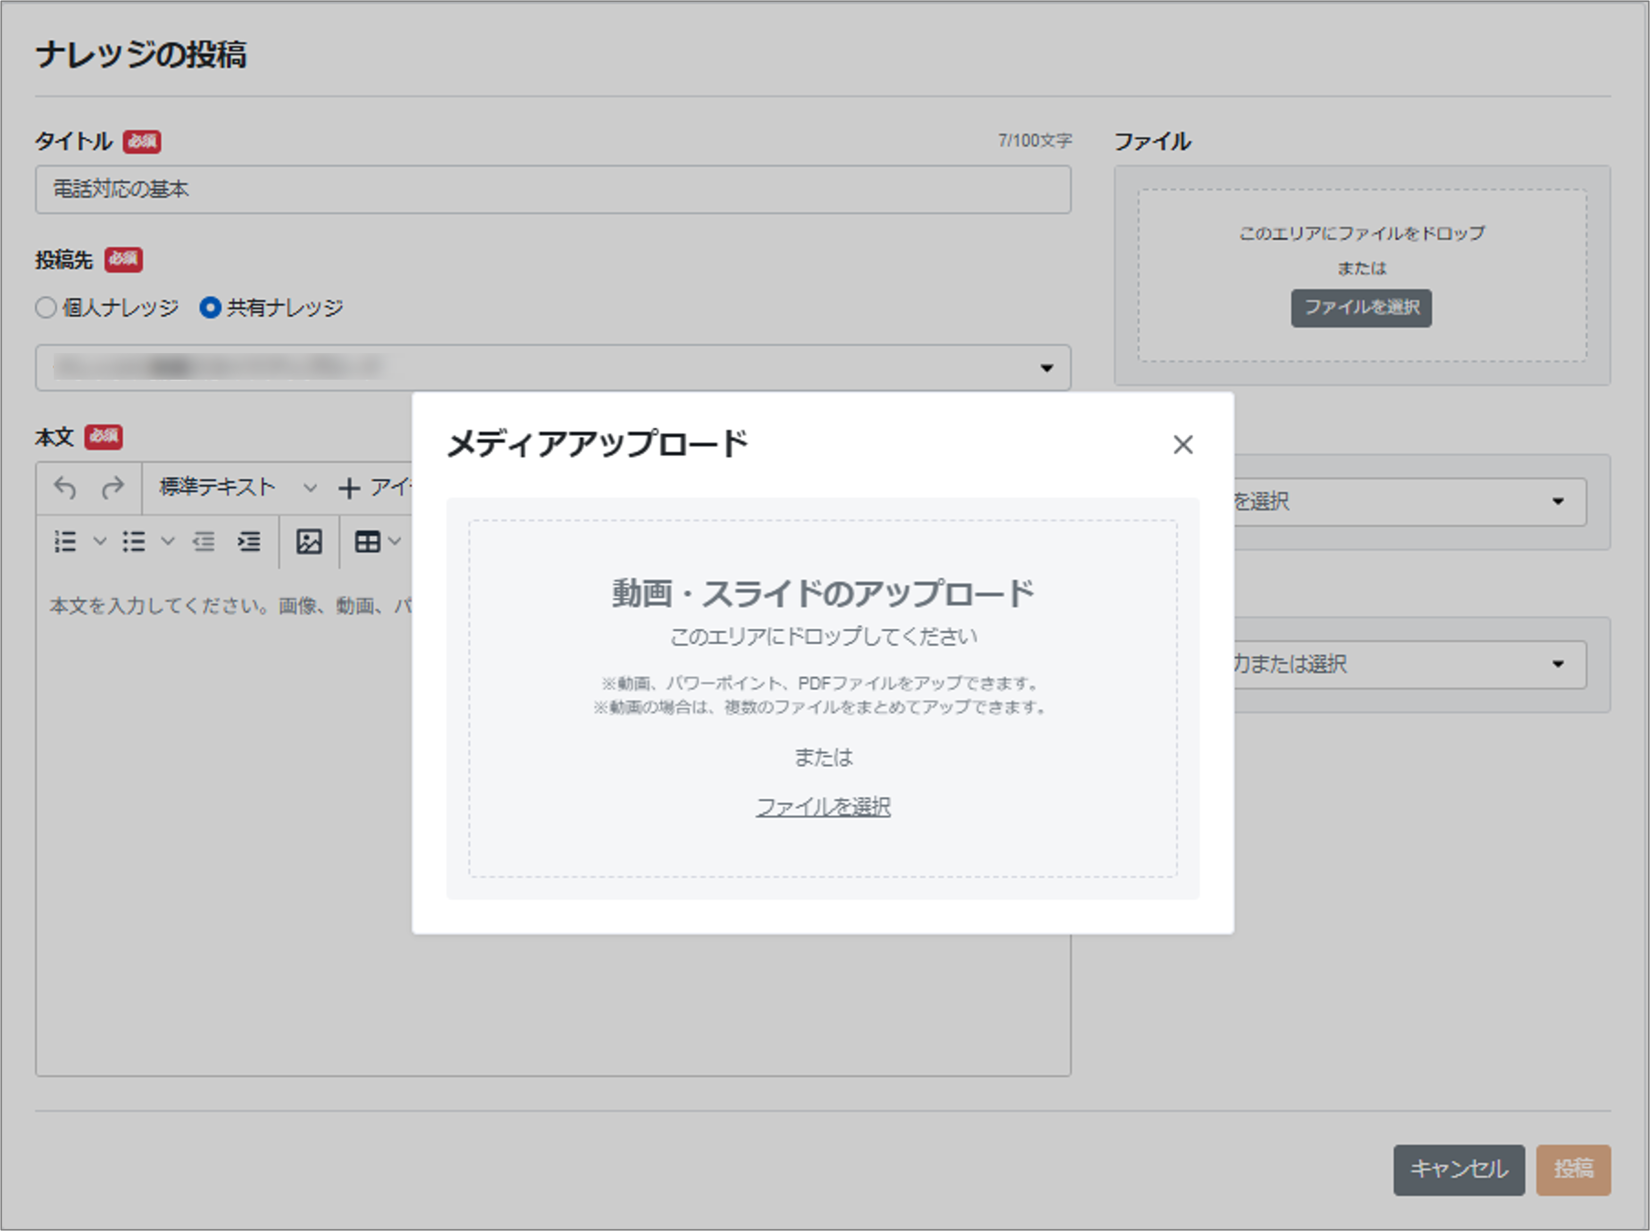Viewport: 1650px width, 1231px height.
Task: Click the decrease indent icon
Action: coord(203,542)
